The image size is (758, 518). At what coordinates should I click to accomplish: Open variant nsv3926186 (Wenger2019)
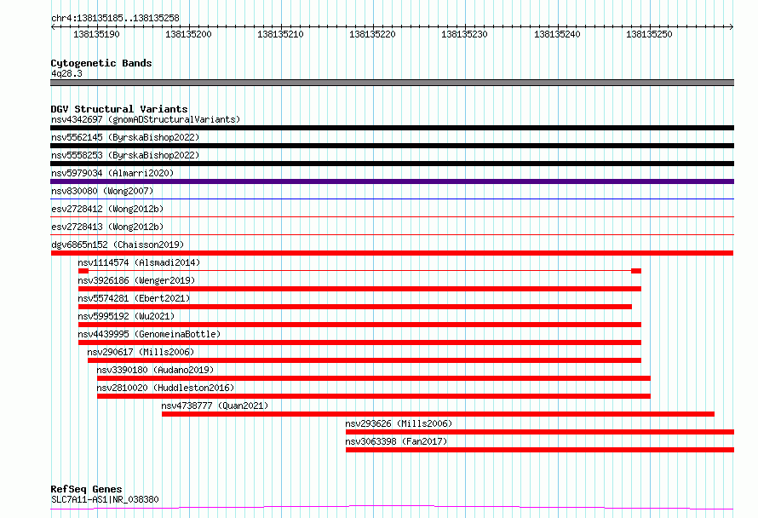pos(136,280)
